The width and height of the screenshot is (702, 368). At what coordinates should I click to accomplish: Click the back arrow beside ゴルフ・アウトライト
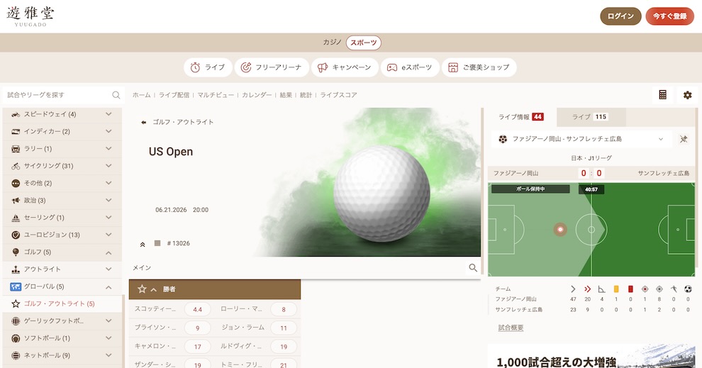144,122
